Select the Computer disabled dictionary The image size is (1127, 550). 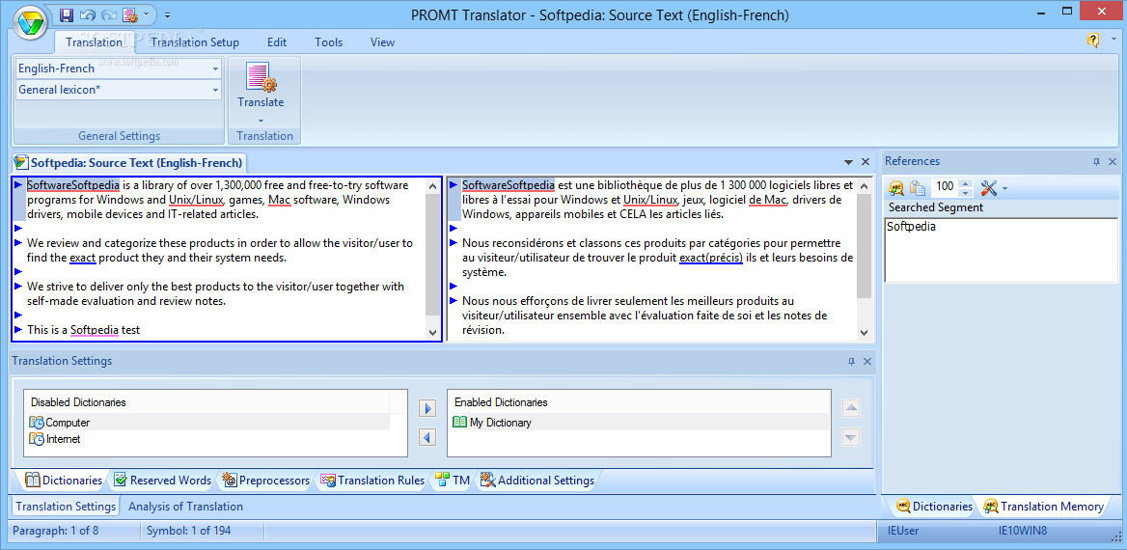(61, 423)
